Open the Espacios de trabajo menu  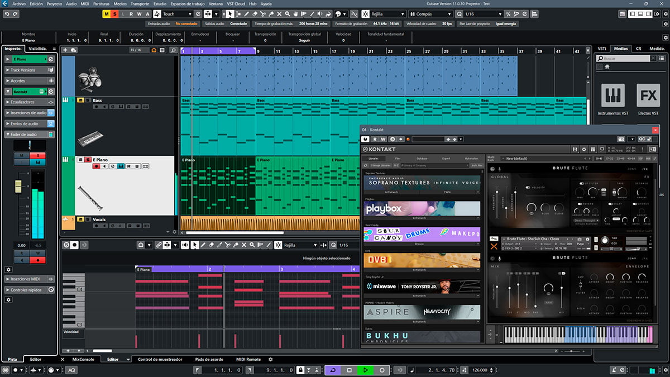click(x=188, y=3)
